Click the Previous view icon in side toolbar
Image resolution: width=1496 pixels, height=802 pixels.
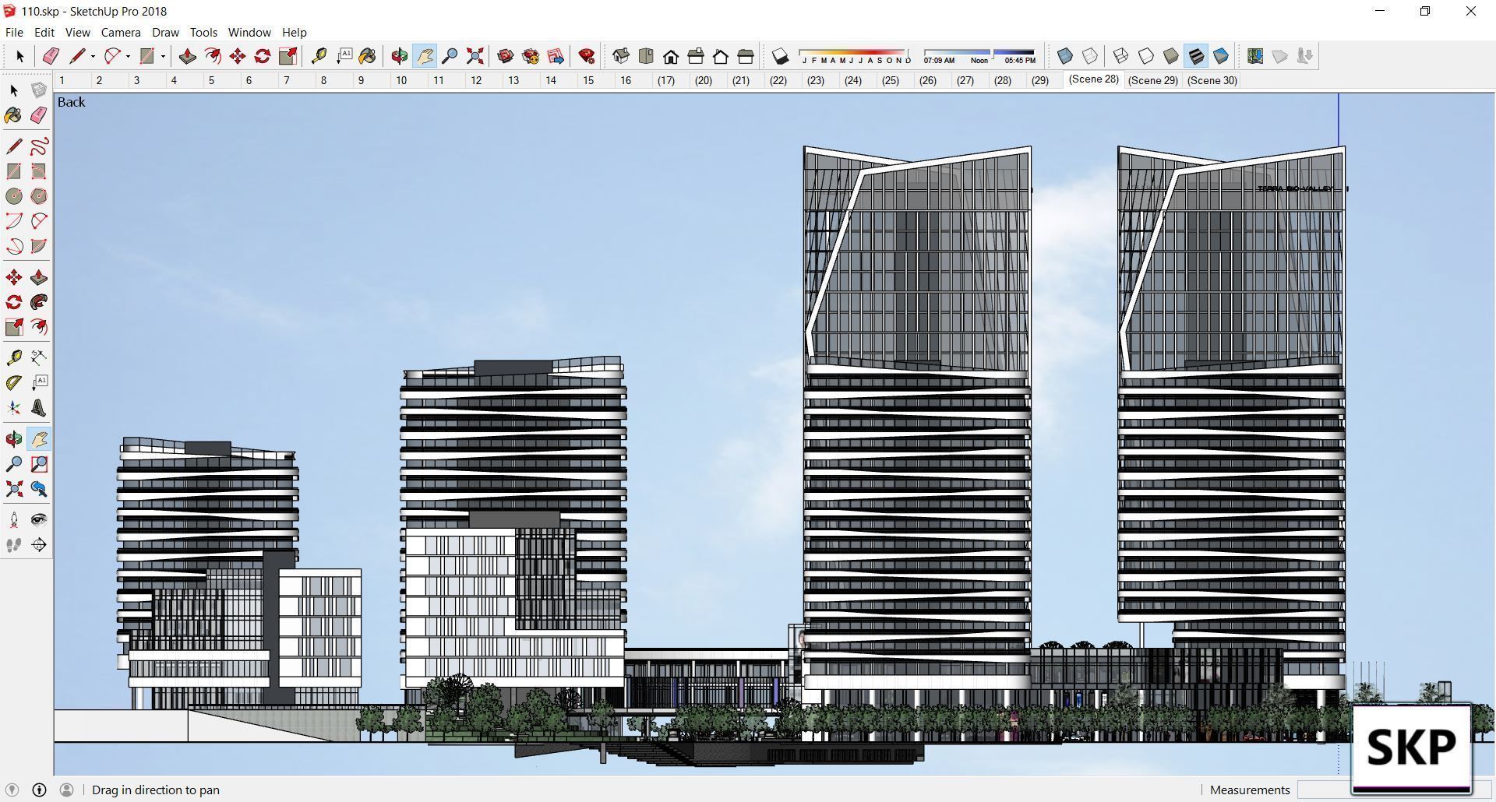[39, 489]
